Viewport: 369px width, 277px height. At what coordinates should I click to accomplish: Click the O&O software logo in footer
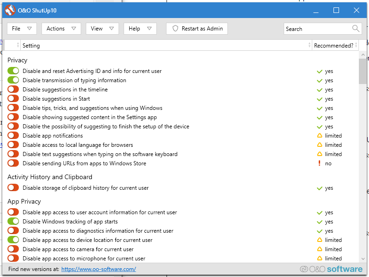click(x=331, y=269)
